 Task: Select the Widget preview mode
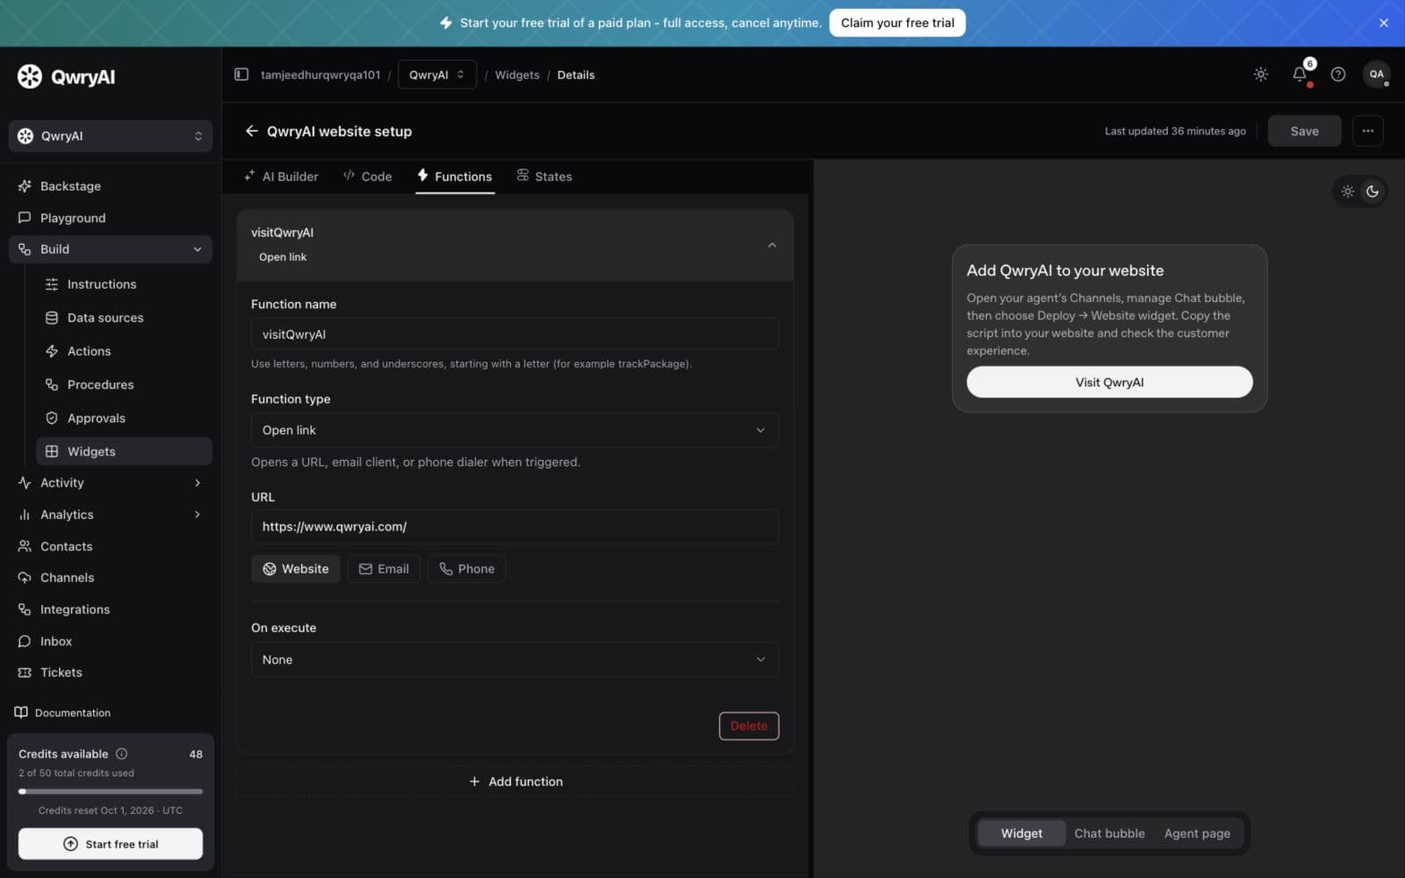coord(1021,833)
